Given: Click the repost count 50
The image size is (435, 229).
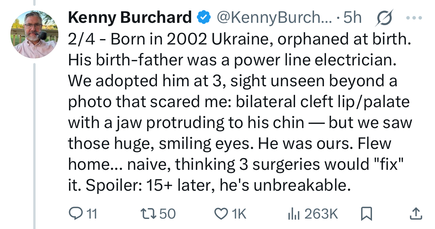Looking at the screenshot, I should click(x=168, y=214).
